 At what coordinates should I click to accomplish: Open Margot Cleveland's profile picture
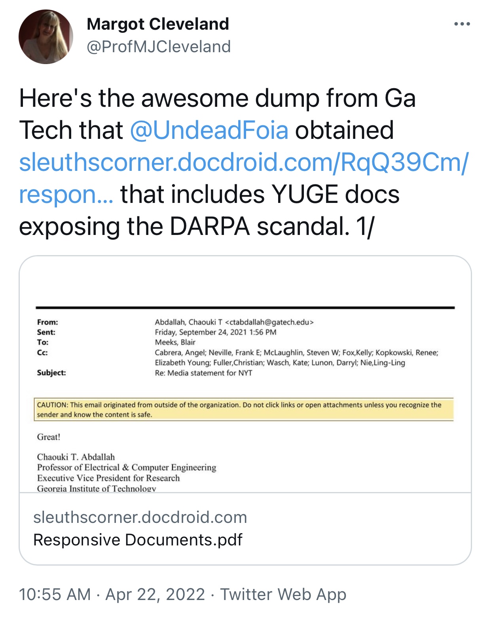click(46, 37)
